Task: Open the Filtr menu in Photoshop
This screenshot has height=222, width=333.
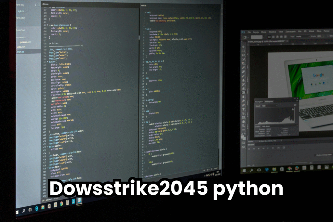Action: pos(300,32)
